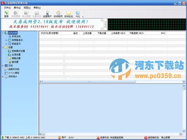This screenshot has height=140, width=187.
Task: Sort by 上传速度 KB/S column header
Action: [x=118, y=33]
